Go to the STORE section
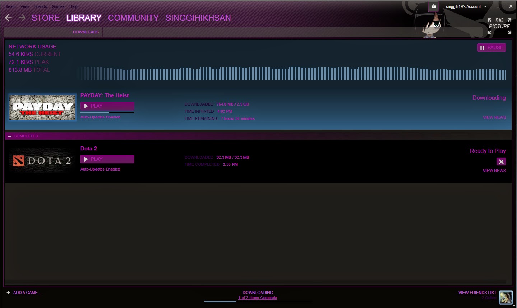The width and height of the screenshot is (517, 308). [46, 18]
